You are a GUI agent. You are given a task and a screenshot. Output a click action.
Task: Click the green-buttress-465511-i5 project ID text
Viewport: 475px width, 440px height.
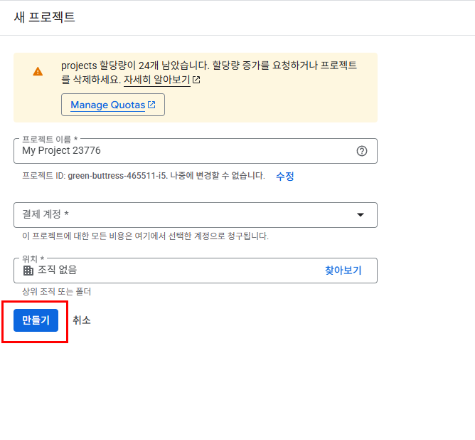pyautogui.click(x=117, y=176)
